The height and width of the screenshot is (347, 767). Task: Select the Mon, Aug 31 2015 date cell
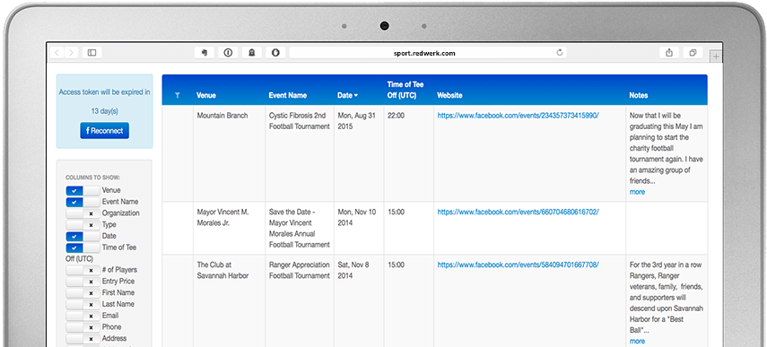click(x=359, y=153)
